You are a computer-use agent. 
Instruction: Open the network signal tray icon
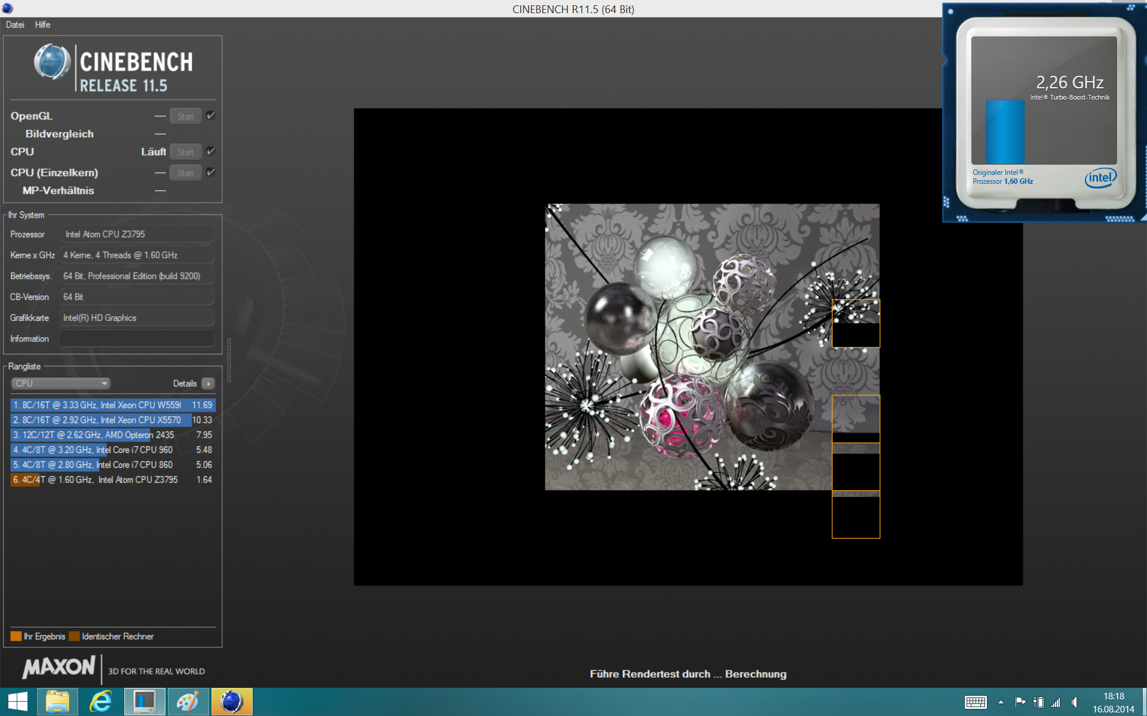click(x=1056, y=702)
